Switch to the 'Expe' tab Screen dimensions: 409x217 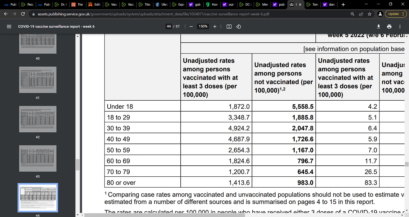click(178, 4)
